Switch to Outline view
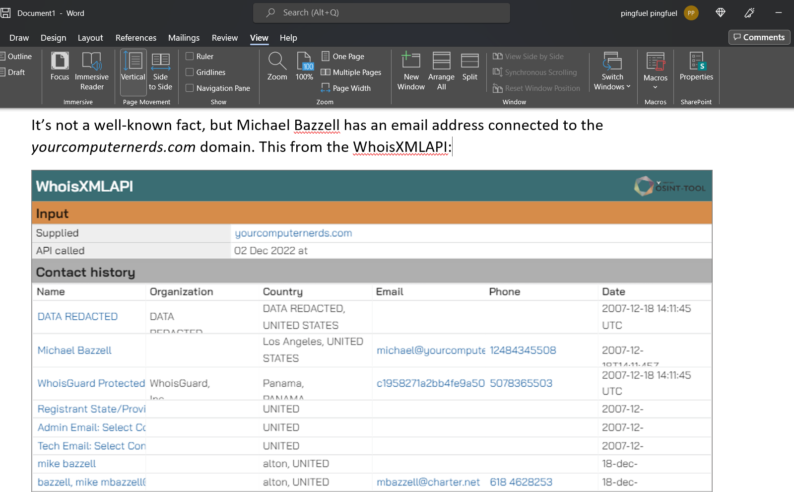The image size is (794, 492). (16, 57)
